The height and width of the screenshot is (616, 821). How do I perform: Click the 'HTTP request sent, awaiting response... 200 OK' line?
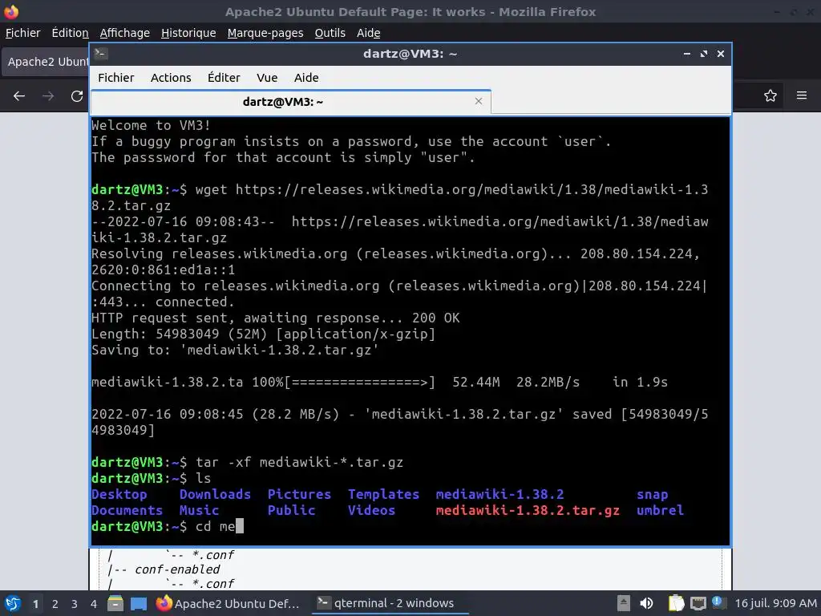coord(276,318)
